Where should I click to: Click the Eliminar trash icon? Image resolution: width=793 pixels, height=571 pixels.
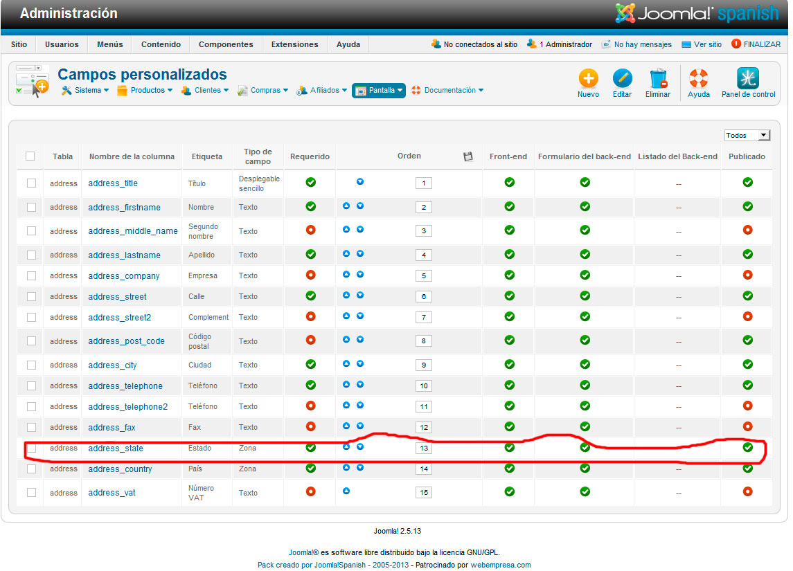[x=657, y=78]
